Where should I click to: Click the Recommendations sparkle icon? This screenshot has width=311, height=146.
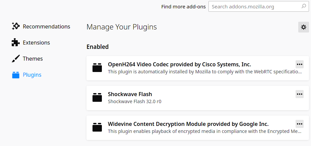(x=16, y=26)
